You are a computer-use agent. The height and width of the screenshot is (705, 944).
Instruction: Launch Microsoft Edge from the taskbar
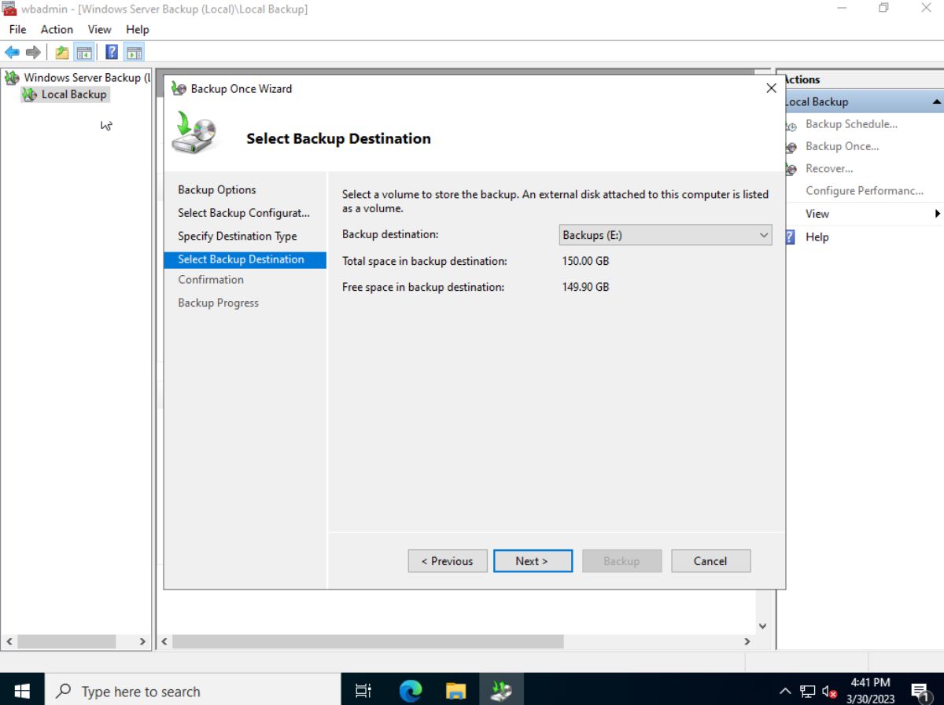(410, 690)
